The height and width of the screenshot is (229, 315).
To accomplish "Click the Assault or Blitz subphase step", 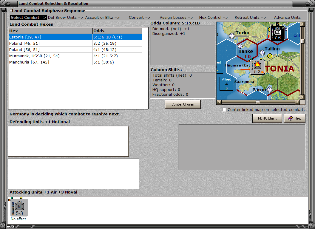I will (102, 18).
